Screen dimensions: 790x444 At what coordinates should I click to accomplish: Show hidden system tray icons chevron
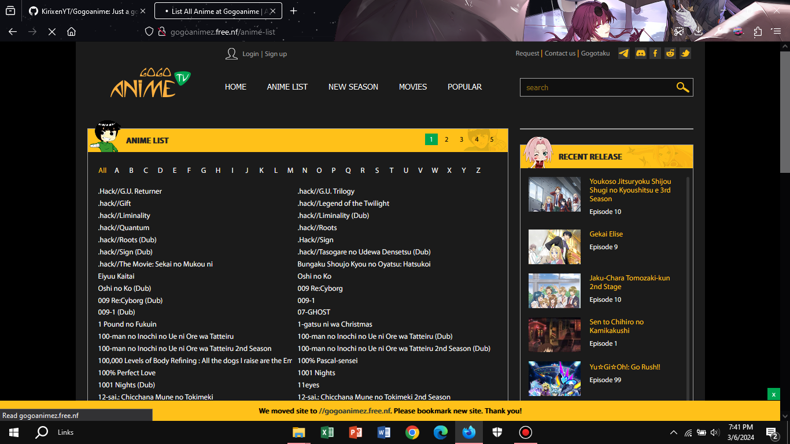tap(674, 432)
